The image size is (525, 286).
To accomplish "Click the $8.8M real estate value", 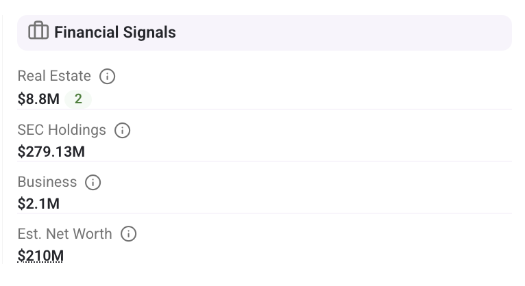I will point(38,99).
